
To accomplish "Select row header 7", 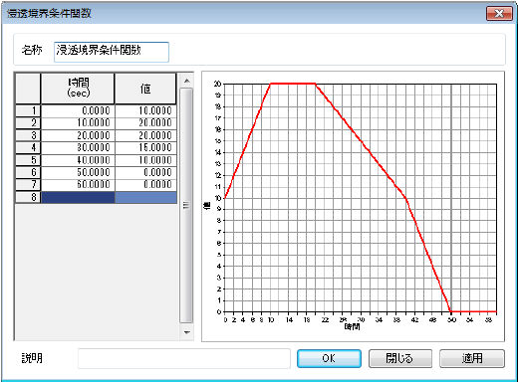I will (x=28, y=185).
